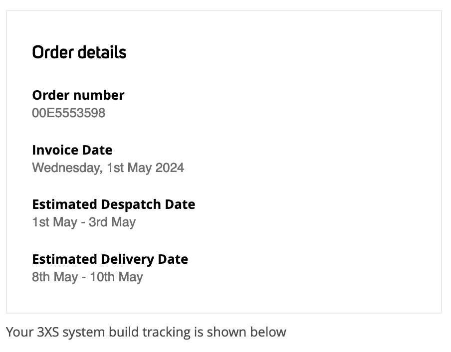Click the Invoice Date label
Screen dimensions: 451x352
pos(72,150)
